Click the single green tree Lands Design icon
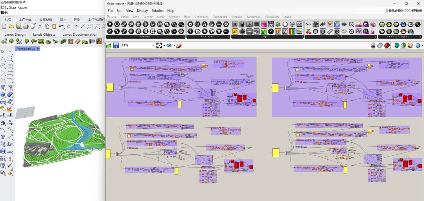This screenshot has width=424, height=201. 26,42
